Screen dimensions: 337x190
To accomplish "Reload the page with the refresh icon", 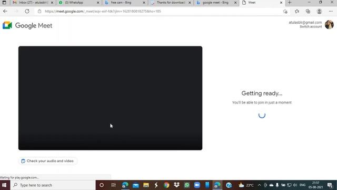I will [27, 11].
